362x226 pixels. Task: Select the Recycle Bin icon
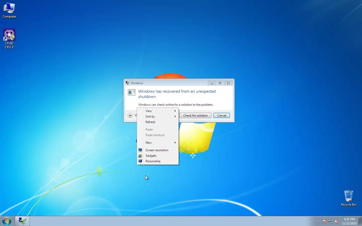tap(348, 198)
